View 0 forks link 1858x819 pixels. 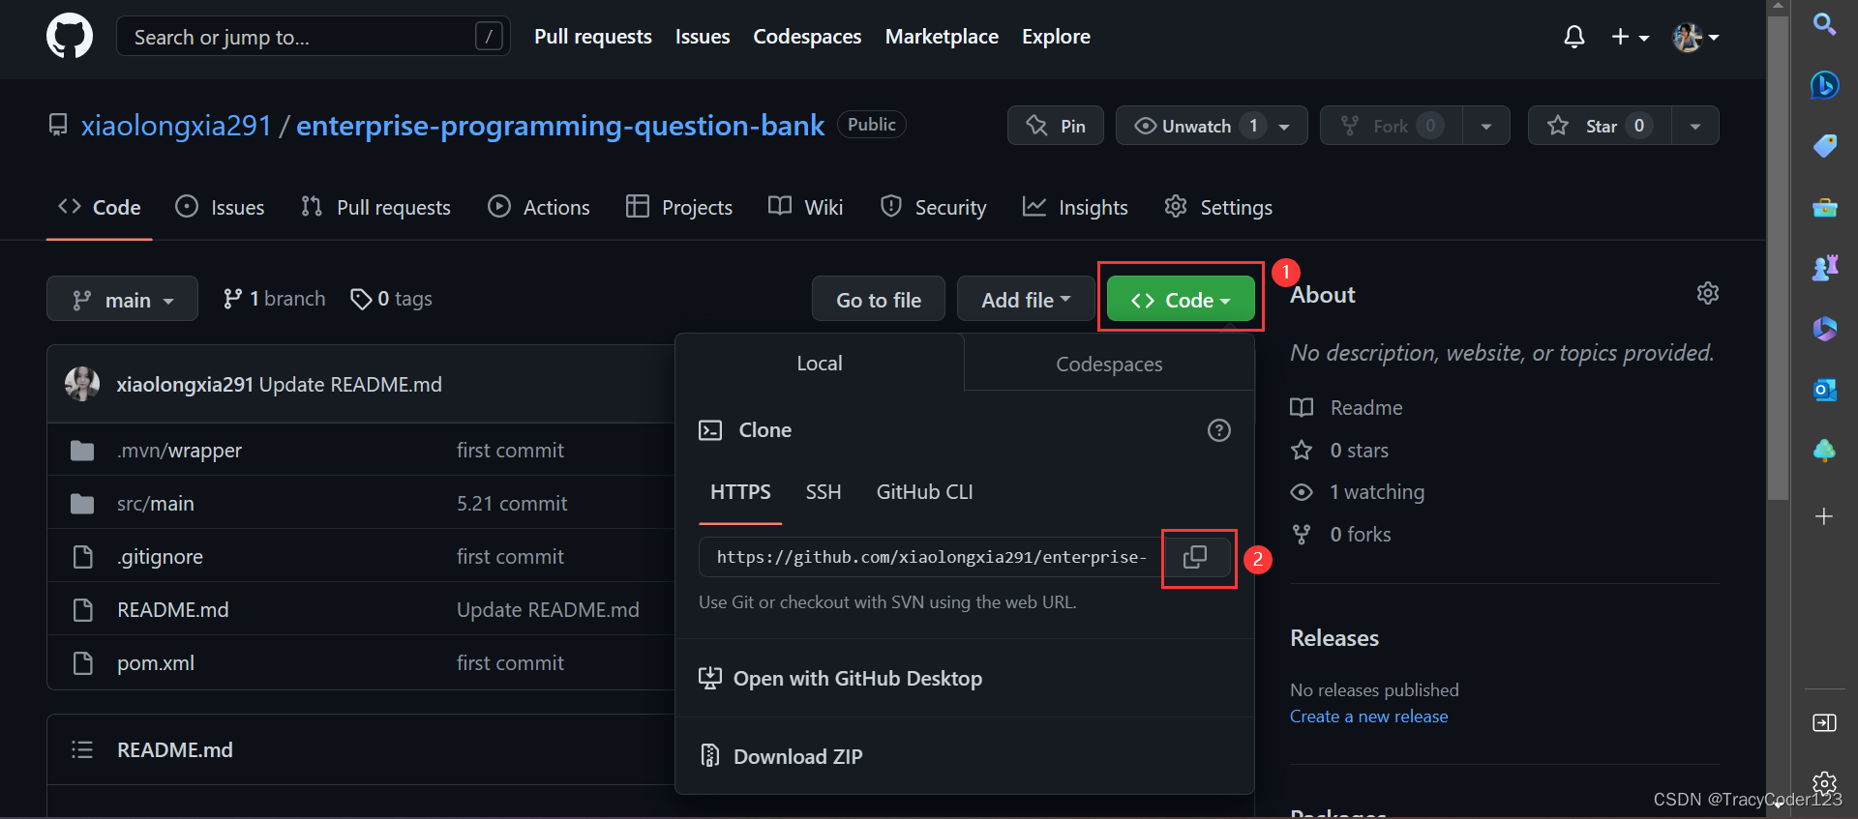point(1340,535)
